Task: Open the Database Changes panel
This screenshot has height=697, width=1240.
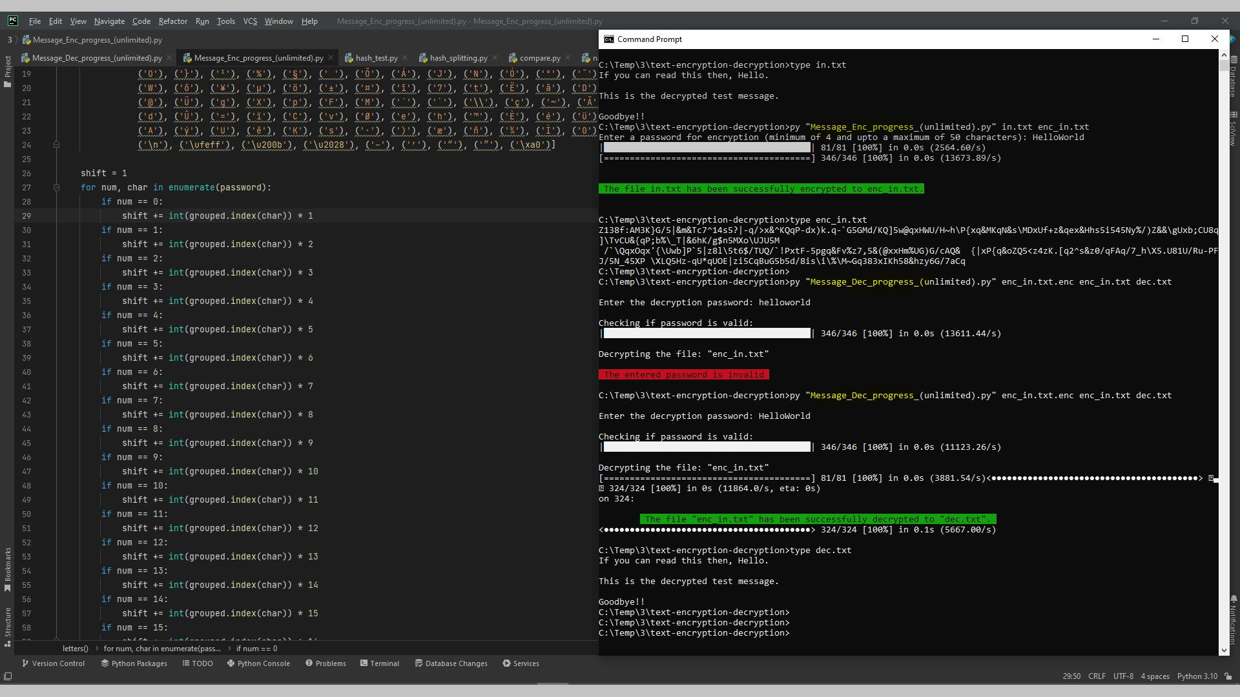Action: pos(451,663)
